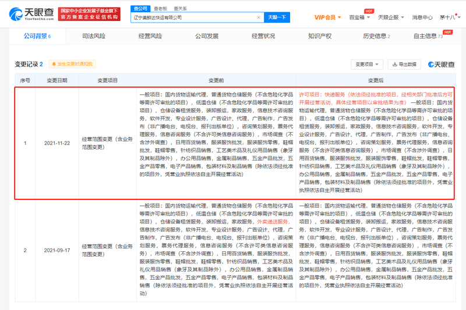Click the 变更前 scope text in the 2021-11-22 row
Image resolution: width=466 pixels, height=310 pixels.
pos(216,134)
